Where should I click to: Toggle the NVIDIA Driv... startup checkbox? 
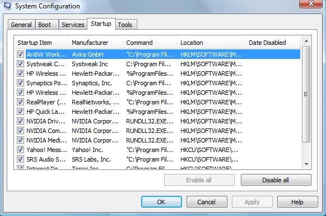[x=20, y=121]
